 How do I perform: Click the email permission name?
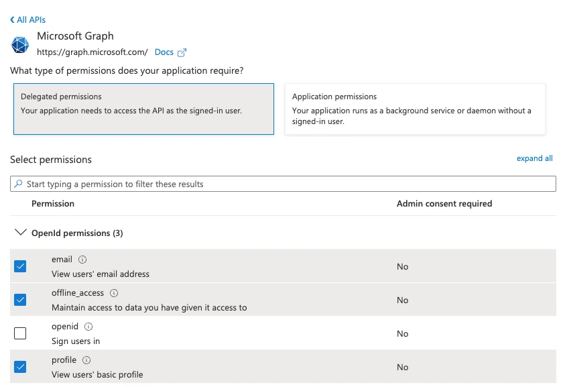coord(62,260)
